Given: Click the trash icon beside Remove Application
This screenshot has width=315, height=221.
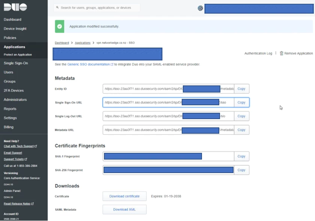Looking at the screenshot, I should [x=282, y=53].
